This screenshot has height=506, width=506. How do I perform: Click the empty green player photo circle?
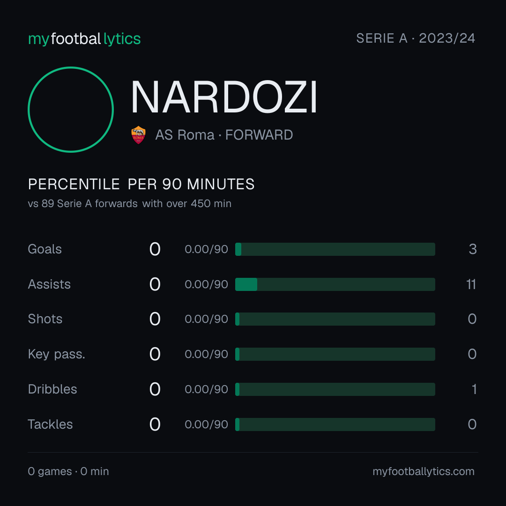click(71, 109)
